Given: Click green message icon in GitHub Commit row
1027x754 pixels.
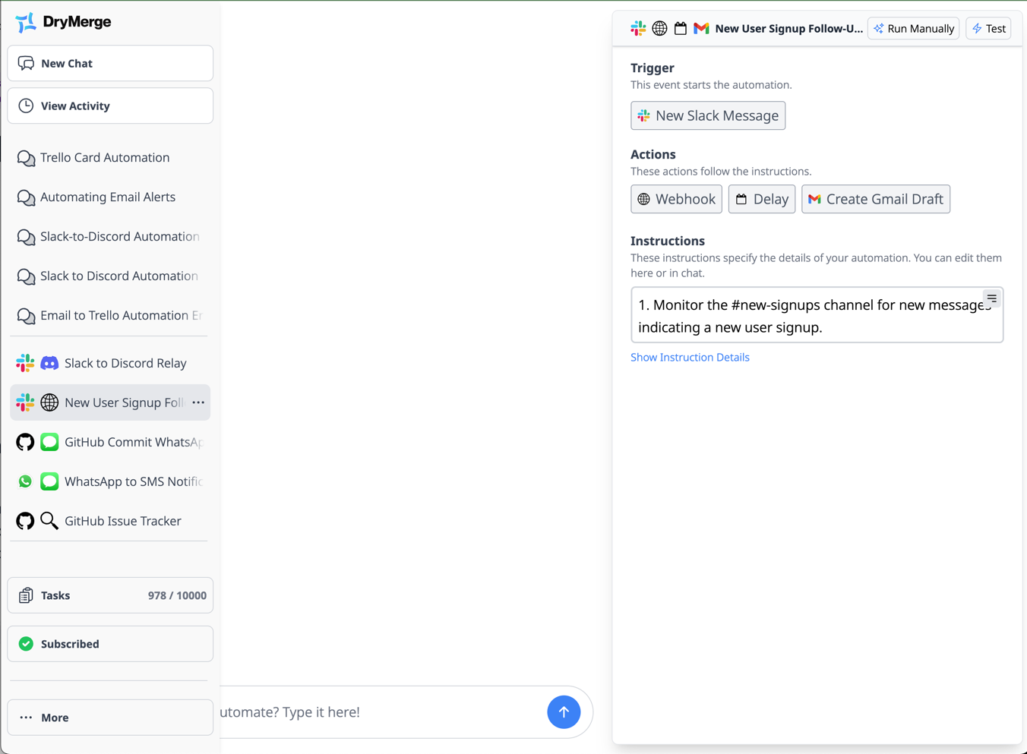Looking at the screenshot, I should [49, 442].
